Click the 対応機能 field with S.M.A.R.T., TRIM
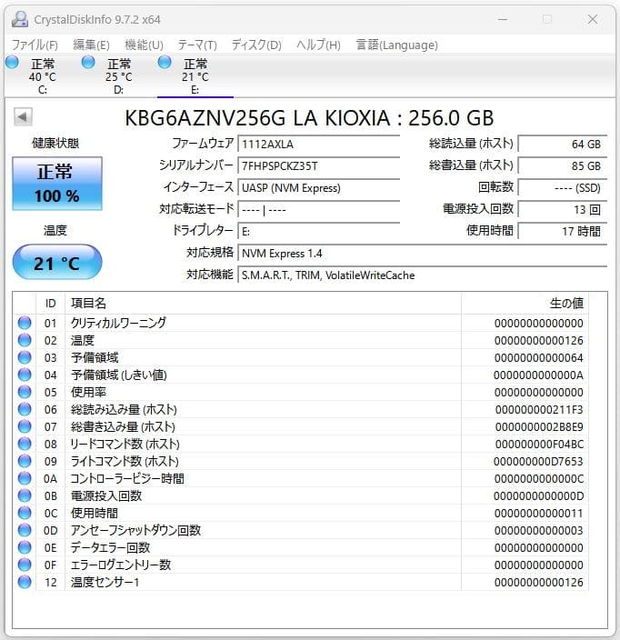 click(x=423, y=275)
